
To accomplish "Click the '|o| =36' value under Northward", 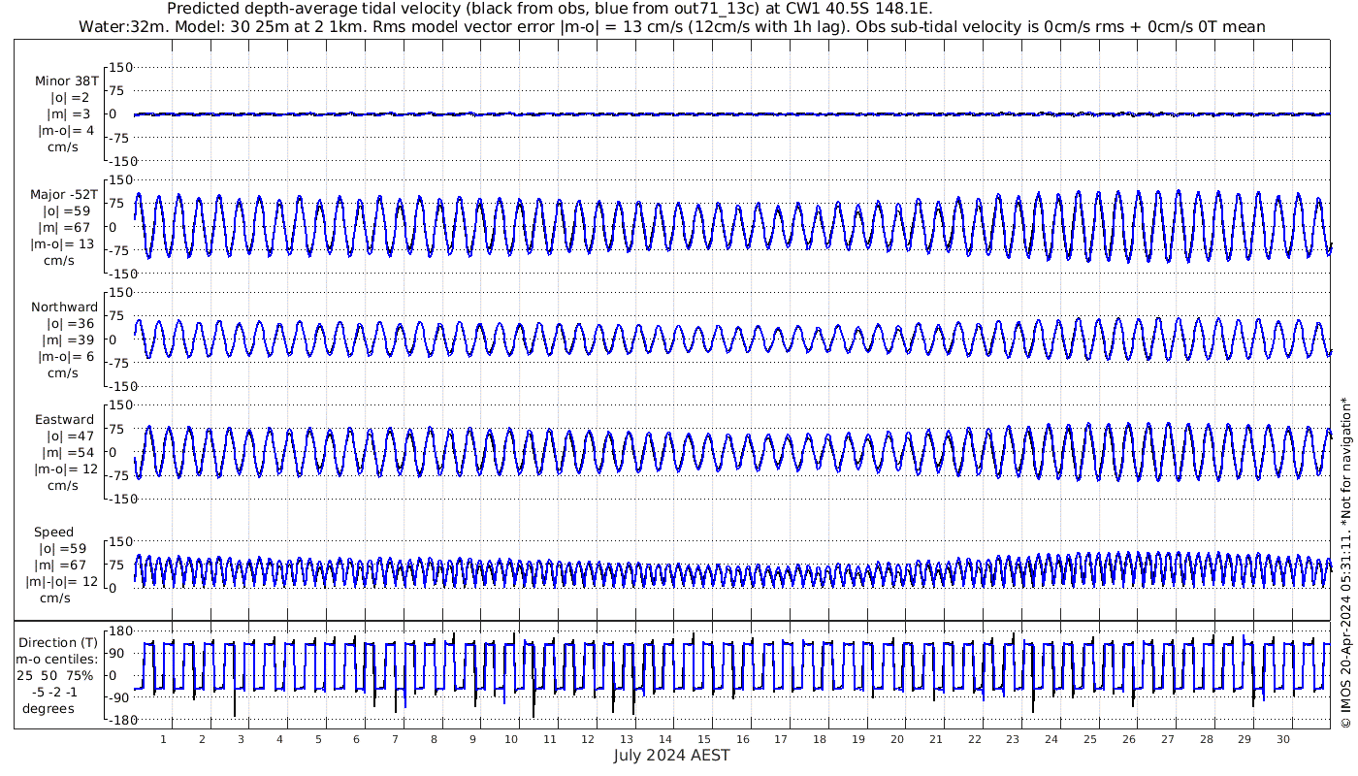I will tap(70, 324).
